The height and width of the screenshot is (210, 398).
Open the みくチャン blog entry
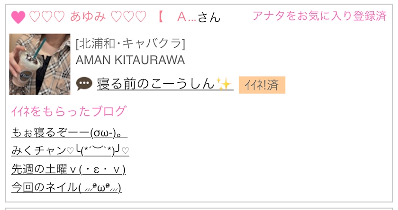[x=70, y=150]
